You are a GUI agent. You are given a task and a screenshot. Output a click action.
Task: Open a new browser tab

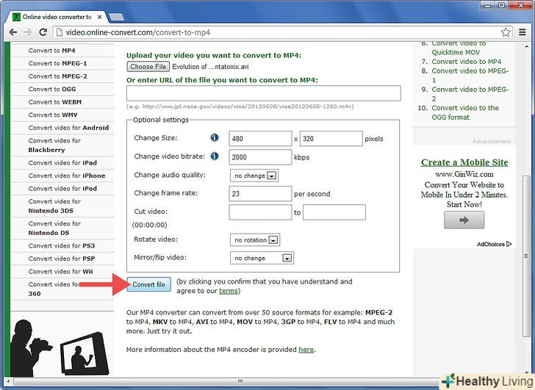pos(116,17)
